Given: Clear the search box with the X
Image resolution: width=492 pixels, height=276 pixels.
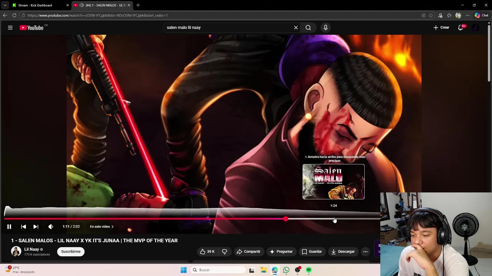Looking at the screenshot, I should [296, 28].
